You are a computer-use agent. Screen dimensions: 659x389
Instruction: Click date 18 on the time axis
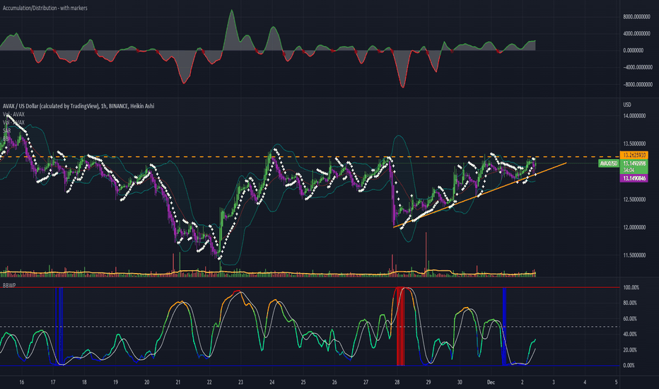[x=84, y=382]
